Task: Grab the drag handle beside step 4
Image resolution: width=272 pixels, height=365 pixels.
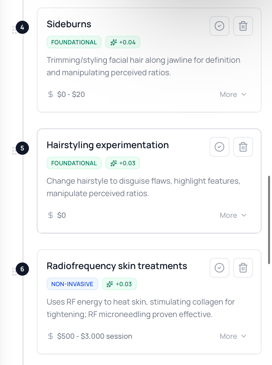Action: pos(14,30)
